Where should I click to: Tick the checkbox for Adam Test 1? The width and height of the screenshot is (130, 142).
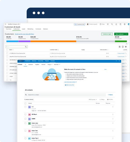pos(25,138)
